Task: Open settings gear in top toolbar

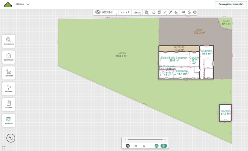Action: pos(195,12)
